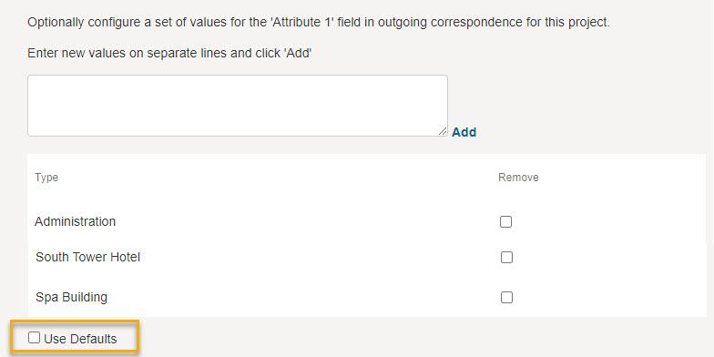Image resolution: width=714 pixels, height=357 pixels.
Task: Click the South Tower Hotel value row
Action: point(366,257)
